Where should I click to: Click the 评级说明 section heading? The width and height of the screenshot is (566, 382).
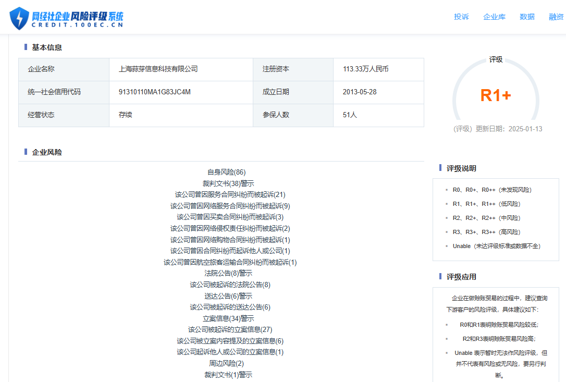tap(461, 168)
